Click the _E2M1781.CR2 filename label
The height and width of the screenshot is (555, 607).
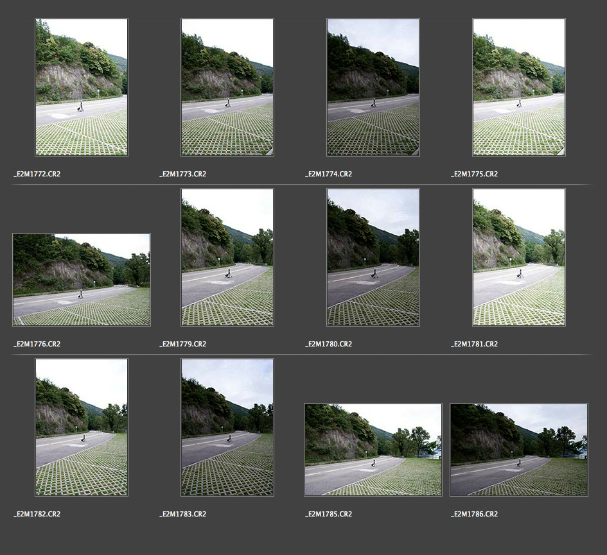475,345
